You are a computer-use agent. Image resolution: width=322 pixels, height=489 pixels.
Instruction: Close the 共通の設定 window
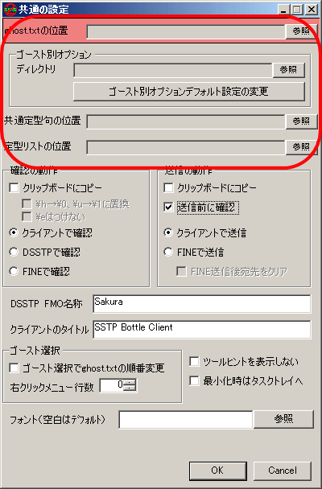click(x=312, y=10)
